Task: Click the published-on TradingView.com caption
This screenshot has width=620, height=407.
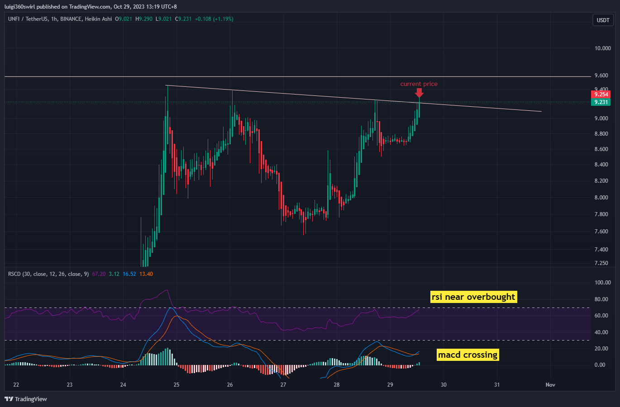Action: tap(91, 7)
